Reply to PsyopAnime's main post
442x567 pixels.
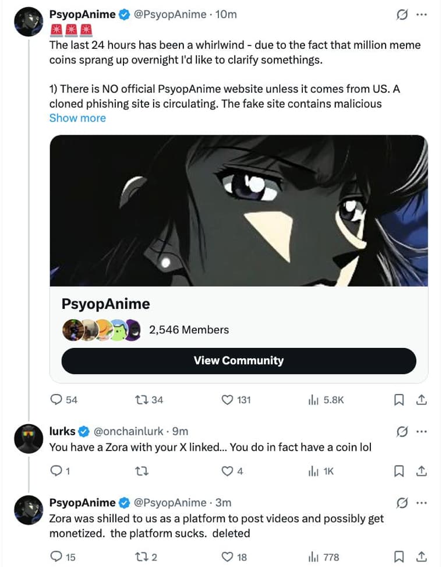click(57, 400)
